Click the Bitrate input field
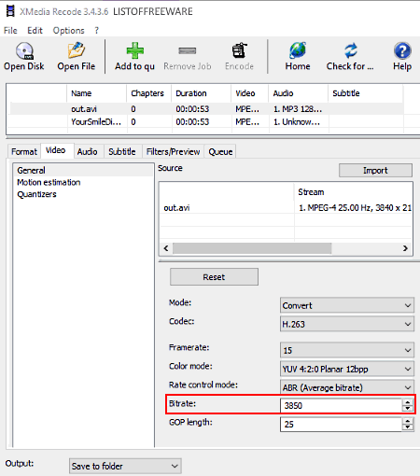420x476 pixels. pyautogui.click(x=341, y=405)
